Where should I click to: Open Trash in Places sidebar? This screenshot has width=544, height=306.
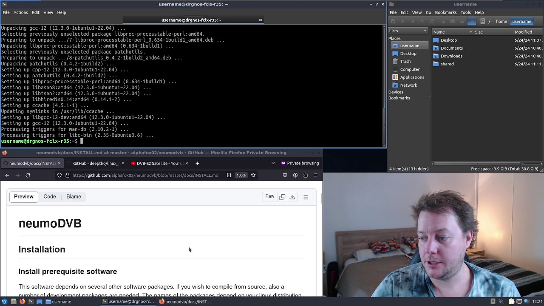point(405,61)
